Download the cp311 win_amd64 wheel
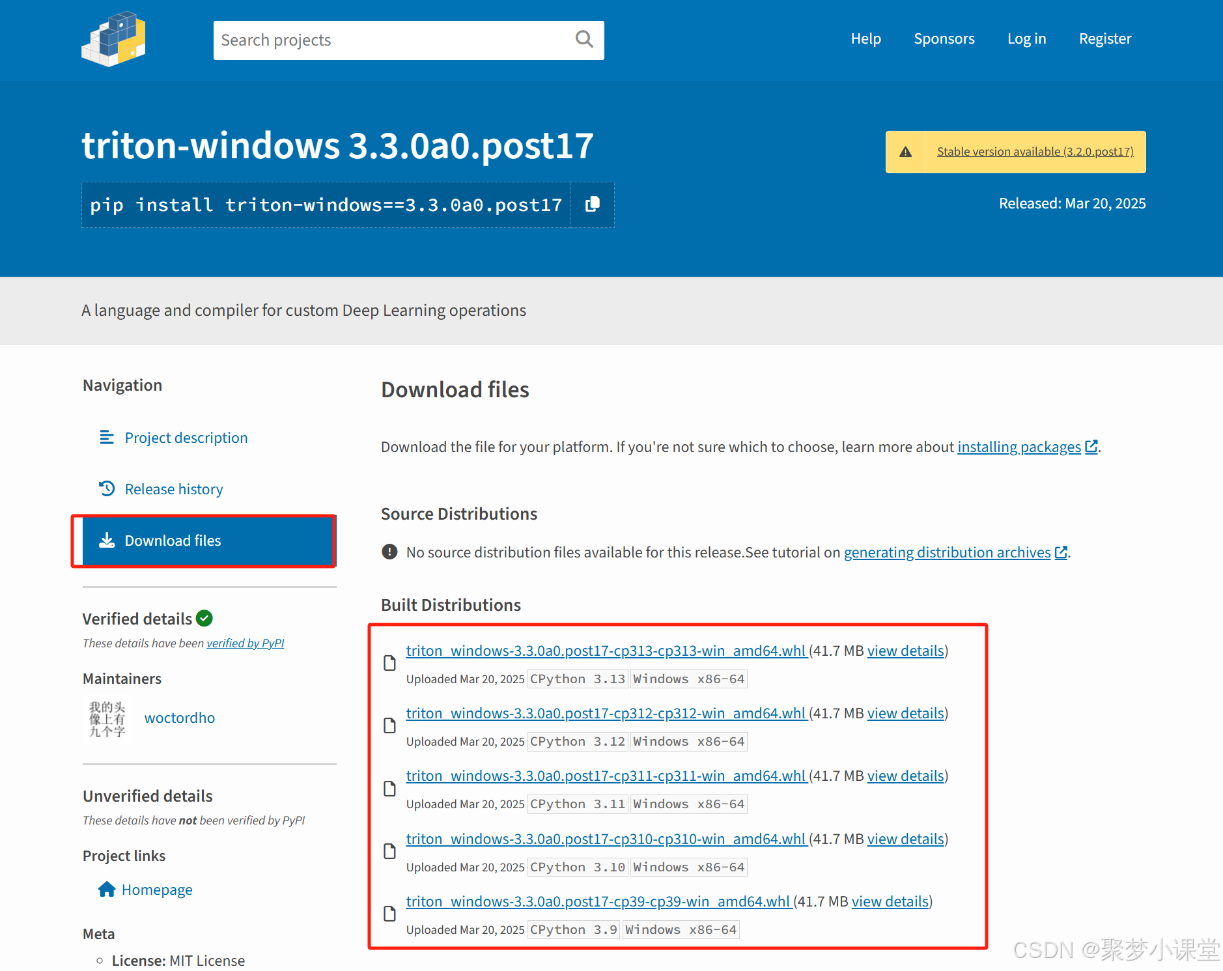1223x971 pixels. point(606,776)
